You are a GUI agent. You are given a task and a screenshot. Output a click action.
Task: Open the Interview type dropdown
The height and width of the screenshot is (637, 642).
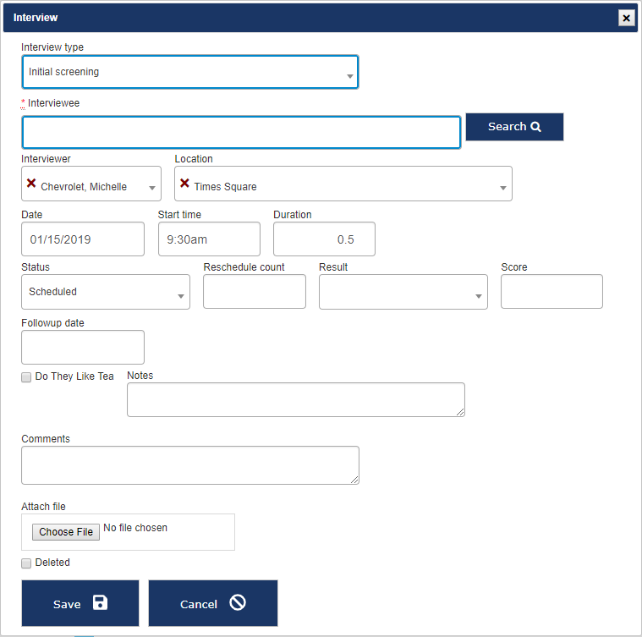[x=189, y=73]
